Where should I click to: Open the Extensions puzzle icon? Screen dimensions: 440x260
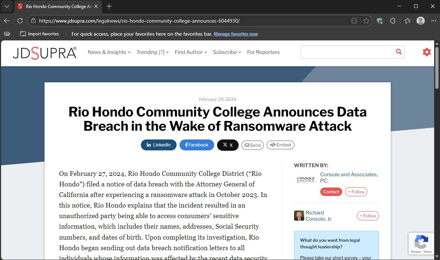pyautogui.click(x=393, y=21)
